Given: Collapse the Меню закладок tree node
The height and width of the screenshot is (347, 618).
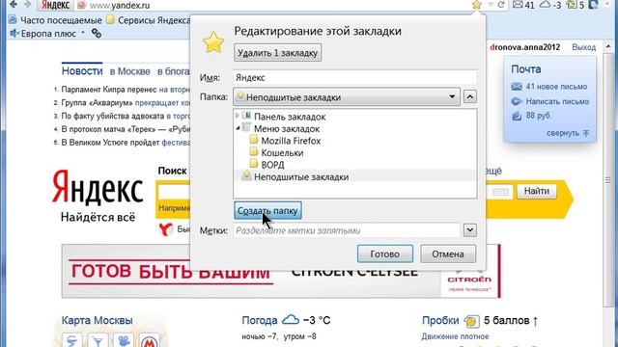Looking at the screenshot, I should 238,128.
